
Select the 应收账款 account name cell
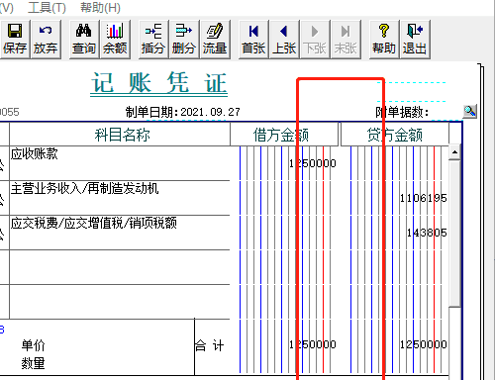pos(120,163)
